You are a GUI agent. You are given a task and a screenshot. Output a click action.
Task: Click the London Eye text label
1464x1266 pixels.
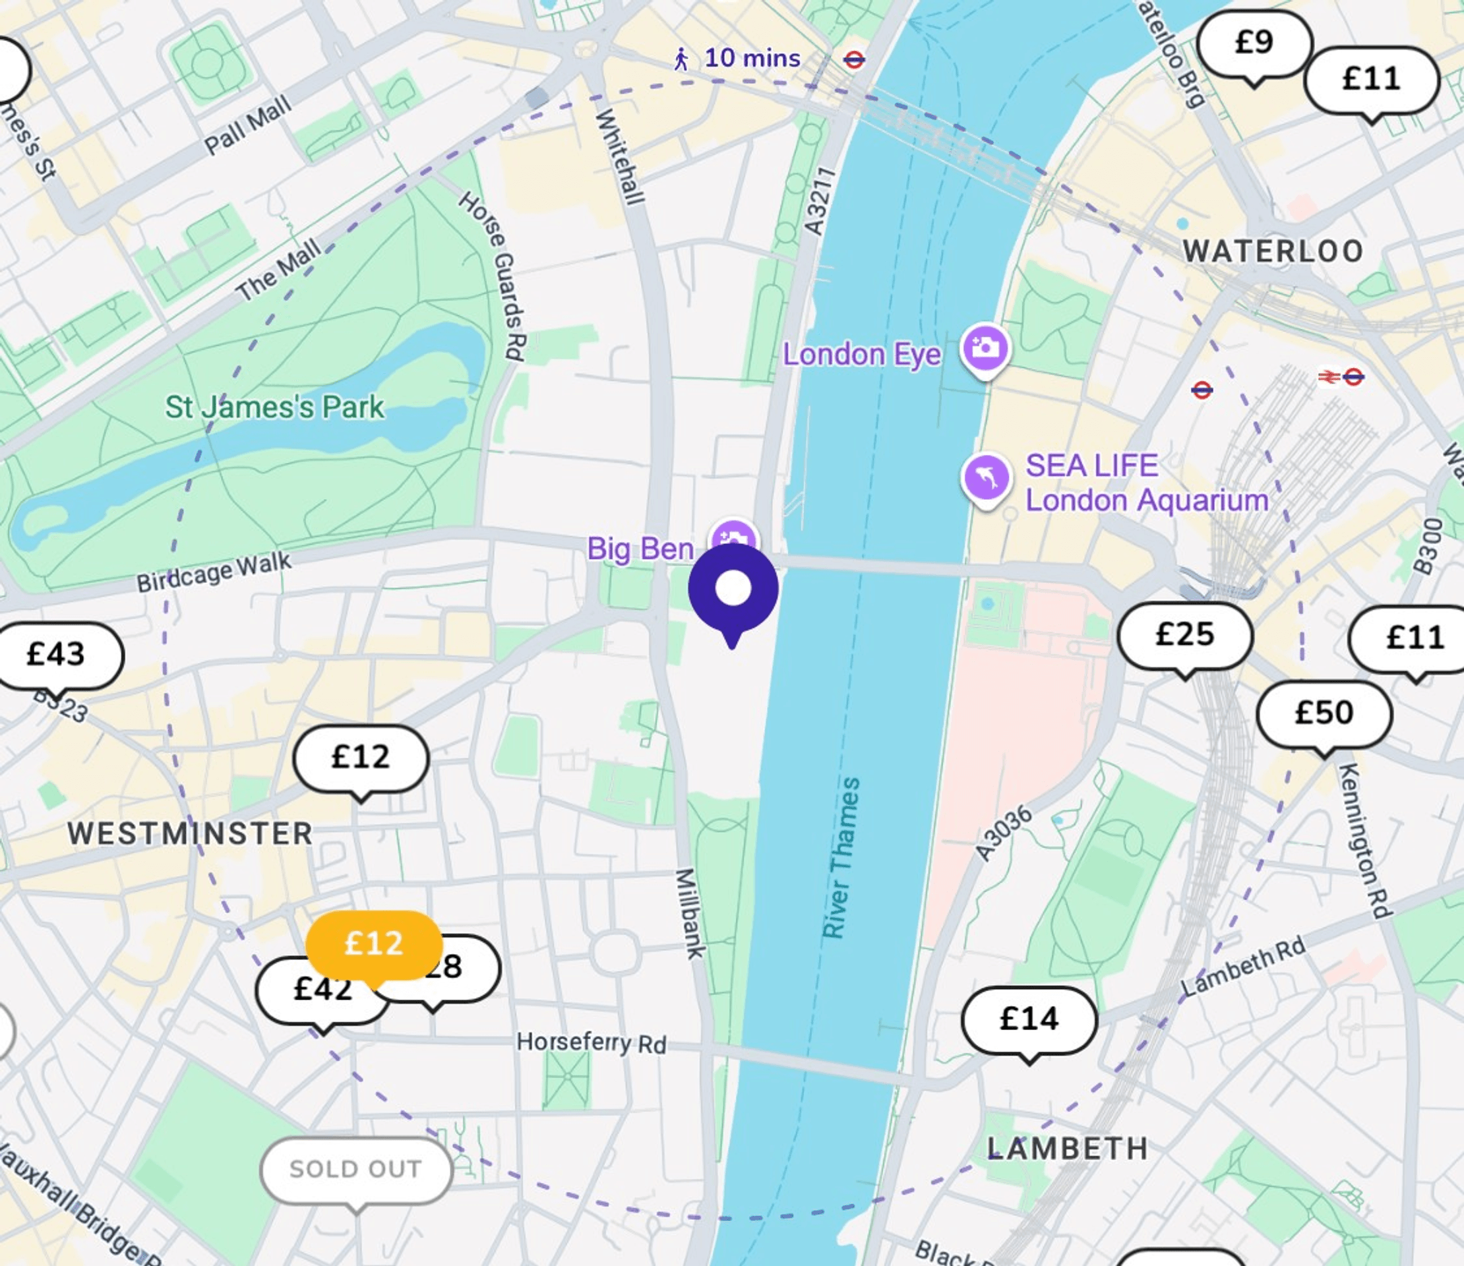click(862, 355)
